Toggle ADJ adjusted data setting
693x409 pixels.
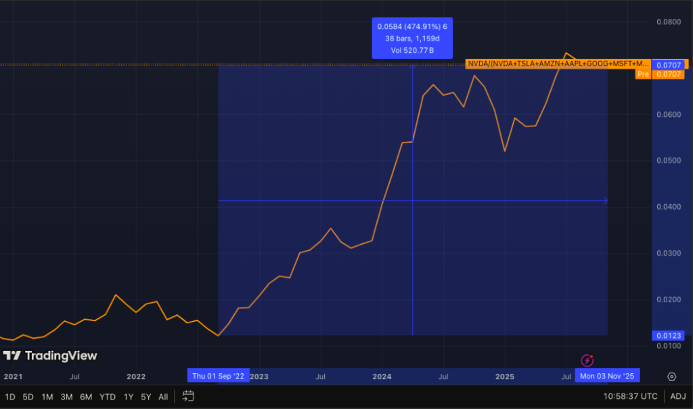[x=677, y=397]
